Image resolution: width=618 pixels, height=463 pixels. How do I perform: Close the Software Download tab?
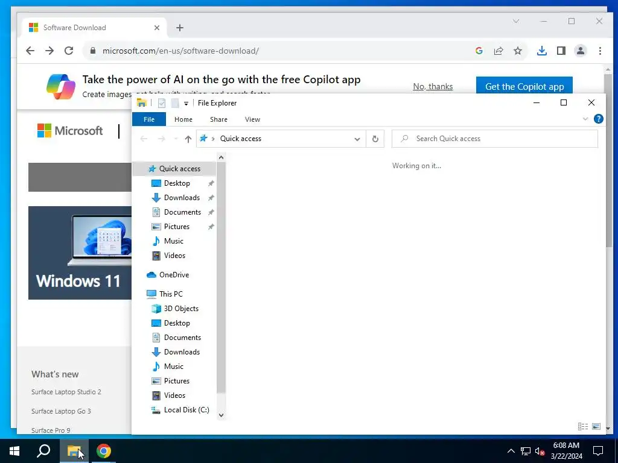[157, 28]
